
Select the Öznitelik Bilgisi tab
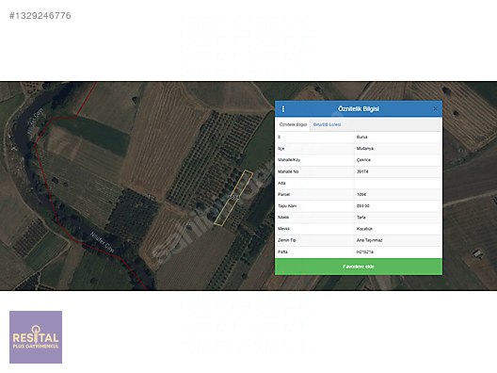(x=293, y=124)
